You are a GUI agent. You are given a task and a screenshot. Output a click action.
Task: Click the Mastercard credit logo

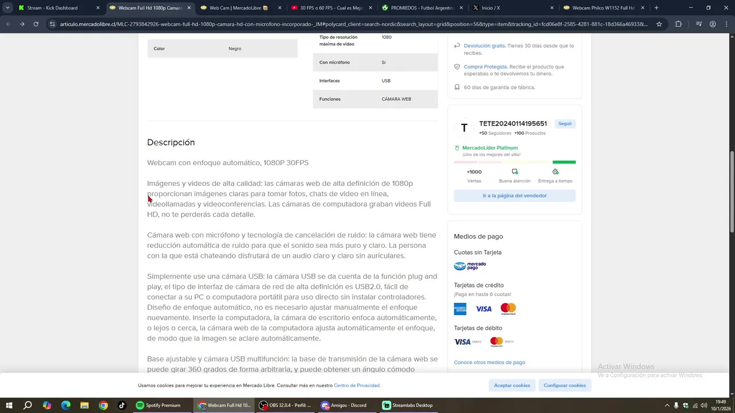coord(508,309)
